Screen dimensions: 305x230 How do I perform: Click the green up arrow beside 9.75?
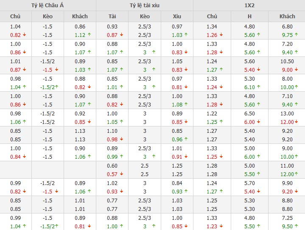pyautogui.click(x=296, y=35)
